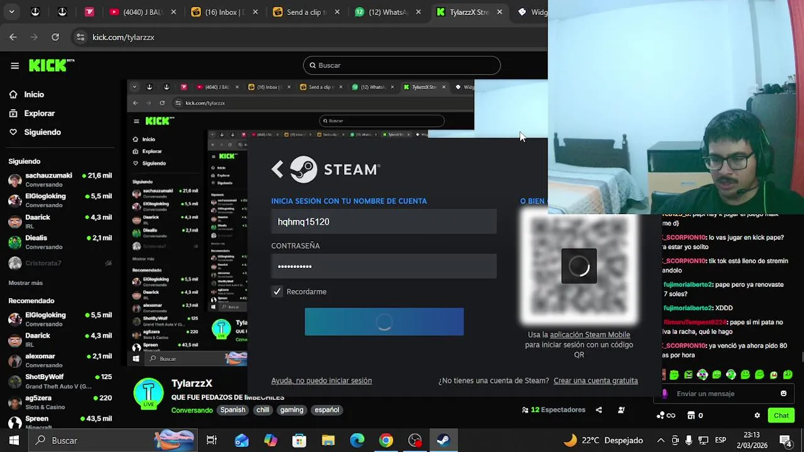Share the TylarzzX stream
Viewport: 804px width, 452px height.
[x=599, y=410]
